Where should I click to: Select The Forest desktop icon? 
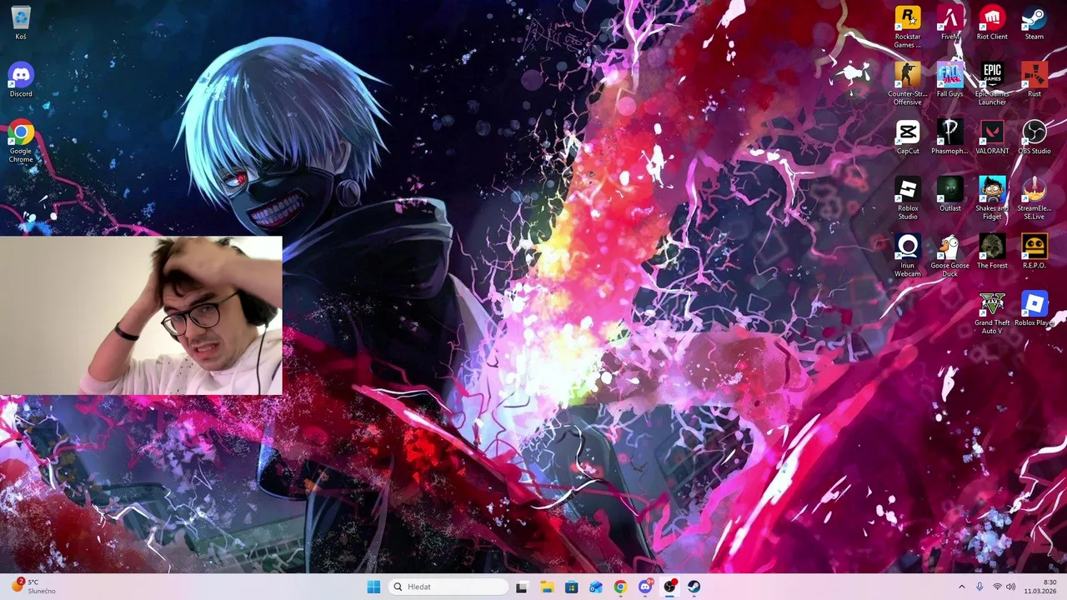[x=992, y=252]
